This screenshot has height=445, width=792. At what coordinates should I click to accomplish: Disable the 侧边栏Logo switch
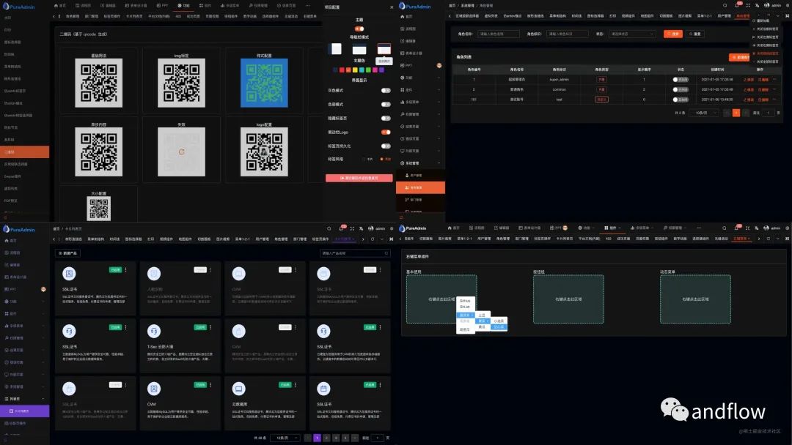pyautogui.click(x=386, y=132)
